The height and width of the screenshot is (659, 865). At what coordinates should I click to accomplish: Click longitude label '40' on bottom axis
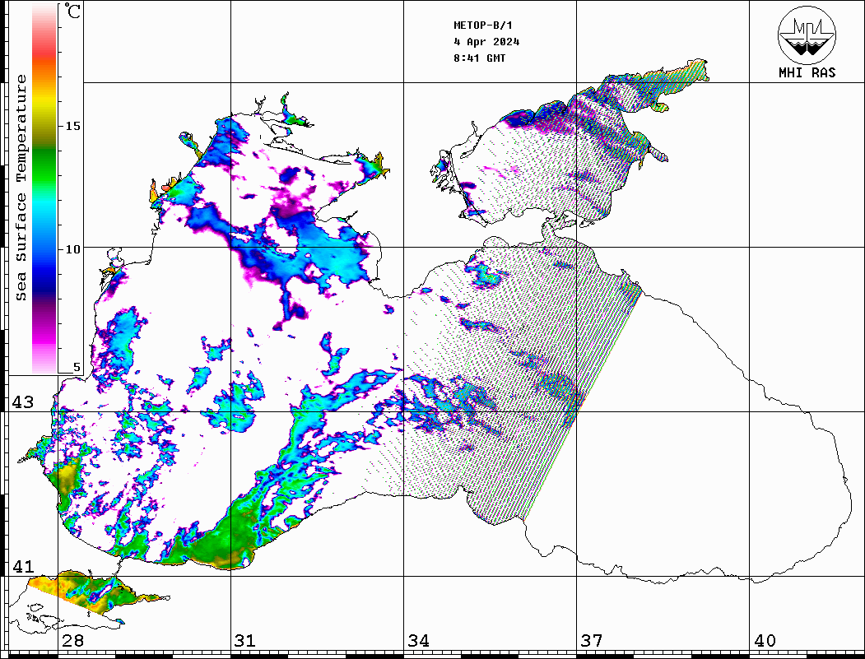pyautogui.click(x=765, y=641)
